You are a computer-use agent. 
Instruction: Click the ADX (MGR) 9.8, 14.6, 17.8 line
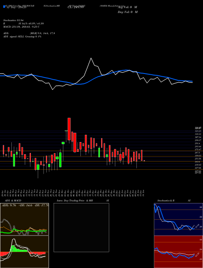(x=29, y=33)
